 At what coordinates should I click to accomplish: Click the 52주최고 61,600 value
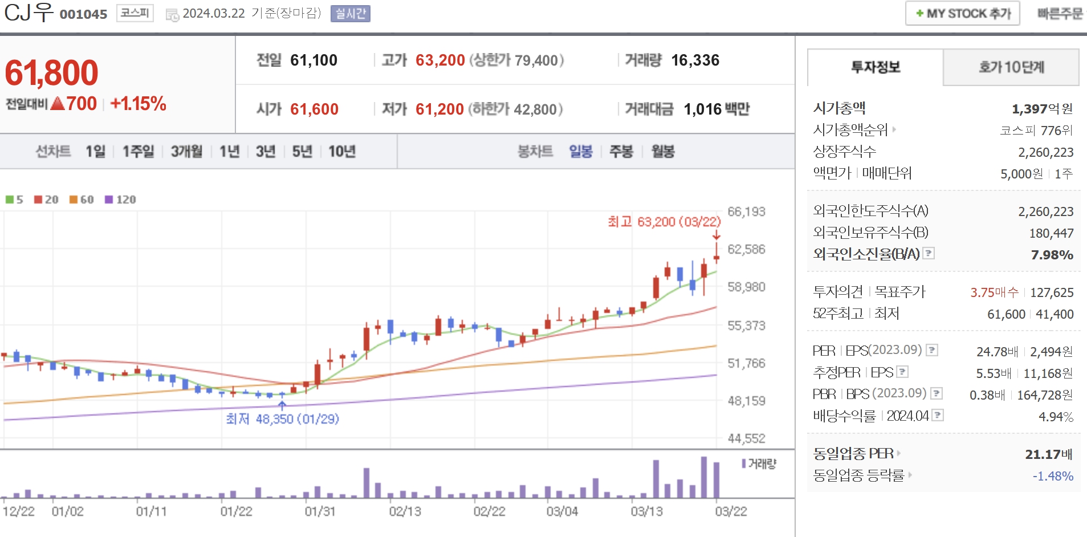pos(1006,314)
